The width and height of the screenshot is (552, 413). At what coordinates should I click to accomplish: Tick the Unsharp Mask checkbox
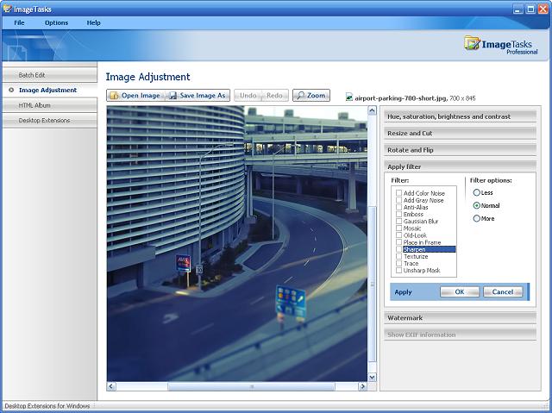click(398, 271)
